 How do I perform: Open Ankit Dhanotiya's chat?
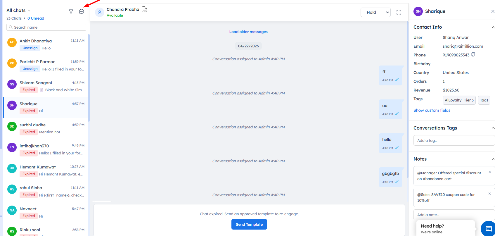point(46,44)
